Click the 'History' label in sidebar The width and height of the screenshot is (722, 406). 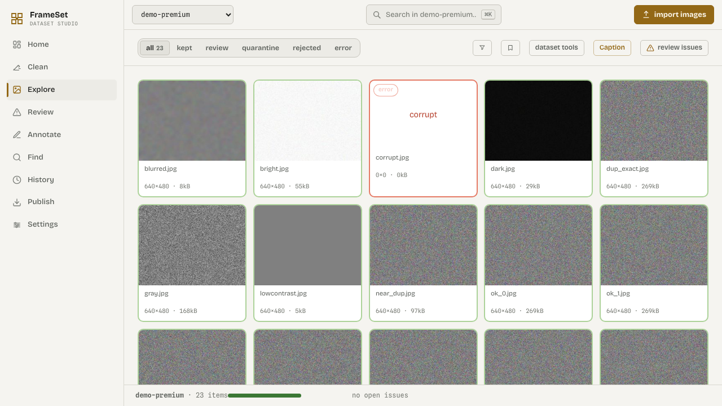[41, 180]
